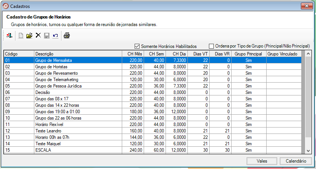
Task: Enable Ordena por Tipo de Grupo checkbox
Action: [211, 46]
